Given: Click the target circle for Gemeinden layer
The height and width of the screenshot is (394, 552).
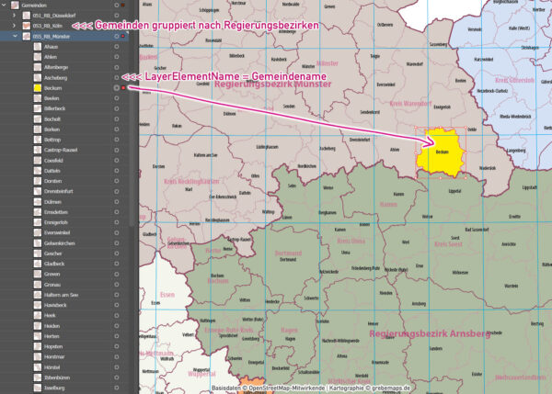Looking at the screenshot, I should click(117, 6).
